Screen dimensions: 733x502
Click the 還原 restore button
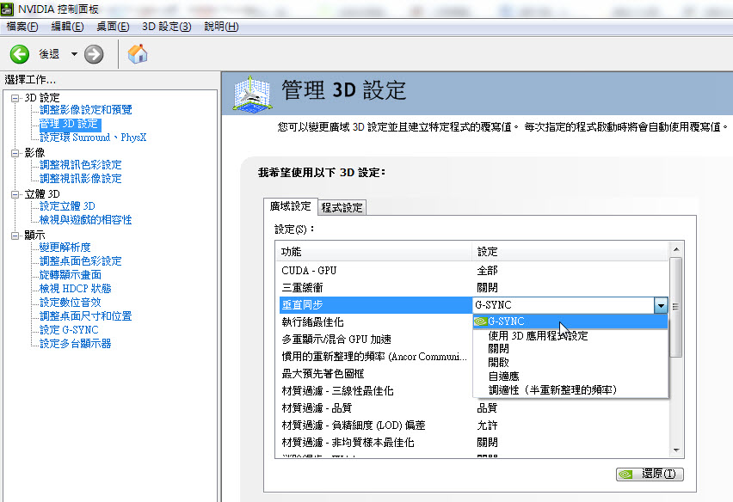[x=650, y=474]
